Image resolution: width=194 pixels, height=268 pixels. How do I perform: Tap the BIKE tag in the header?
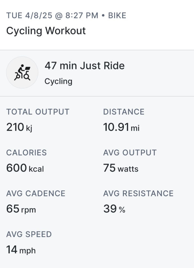[x=117, y=15]
